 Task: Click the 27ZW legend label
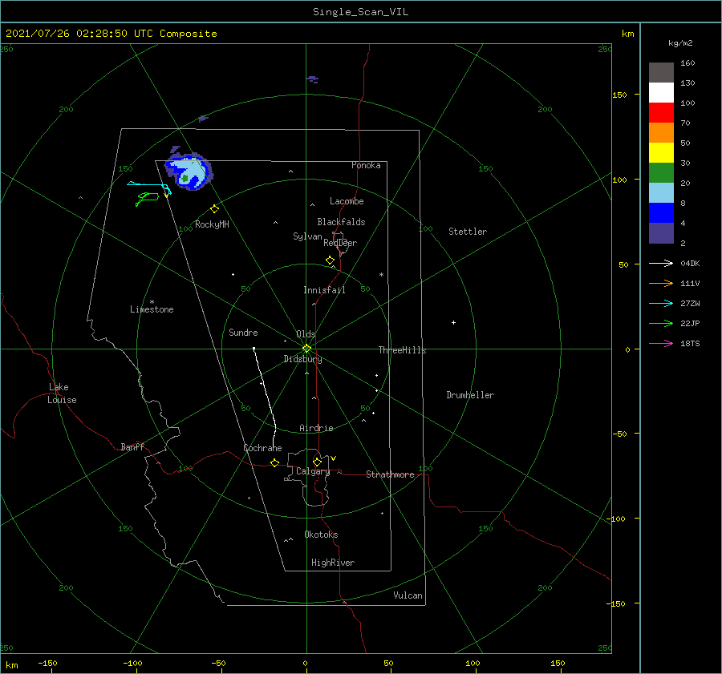[x=690, y=303]
